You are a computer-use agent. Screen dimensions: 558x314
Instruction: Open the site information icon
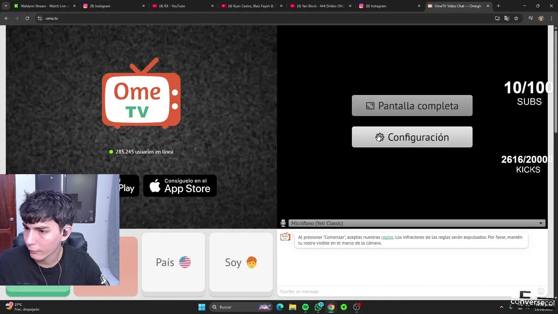(40, 18)
